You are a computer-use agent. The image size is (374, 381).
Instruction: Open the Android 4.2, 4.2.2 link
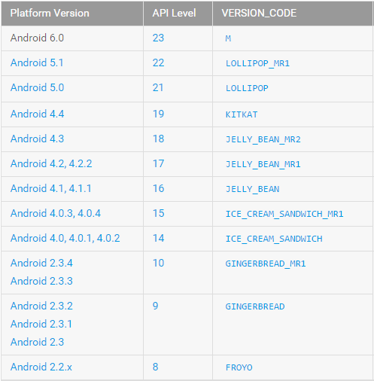[51, 163]
